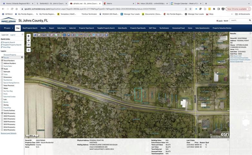Enable the Dimensions layer checkbox

(x=2, y=77)
